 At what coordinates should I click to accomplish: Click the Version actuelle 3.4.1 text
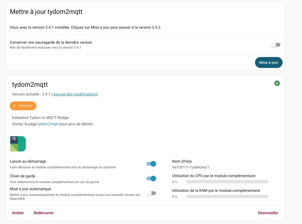(31, 94)
